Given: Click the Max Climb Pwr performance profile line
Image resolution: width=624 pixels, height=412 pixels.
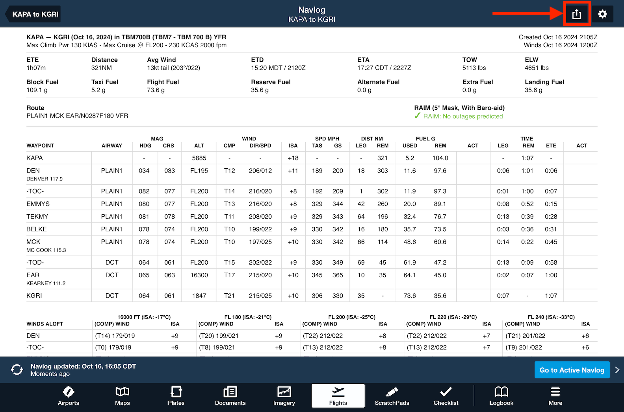Looking at the screenshot, I should click(126, 45).
